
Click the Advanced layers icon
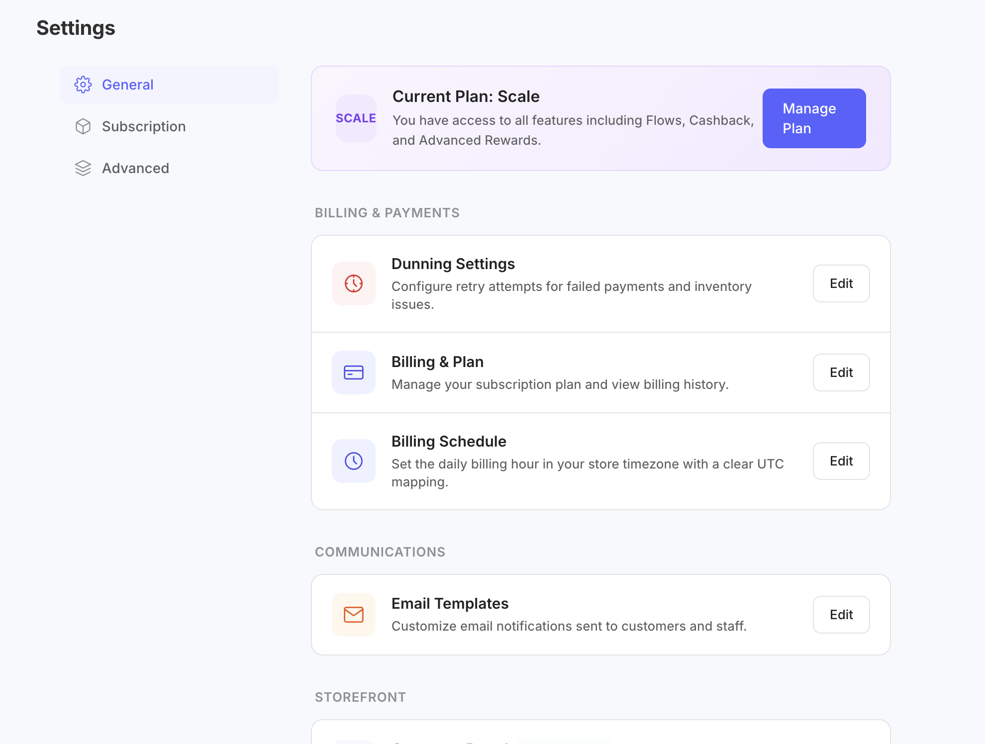tap(83, 168)
